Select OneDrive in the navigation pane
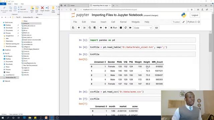The image size is (214, 120). coord(7,50)
